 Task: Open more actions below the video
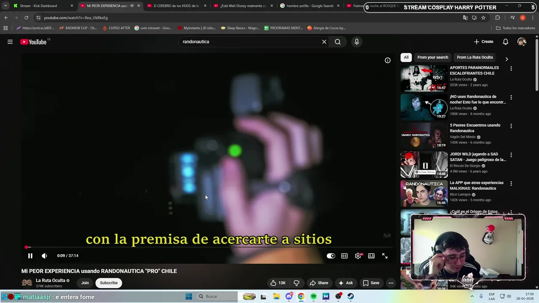point(391,283)
